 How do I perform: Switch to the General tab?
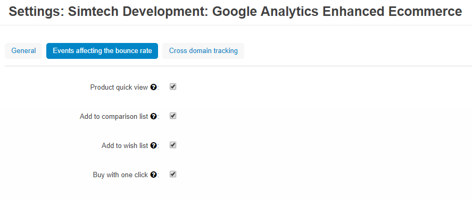click(x=23, y=51)
